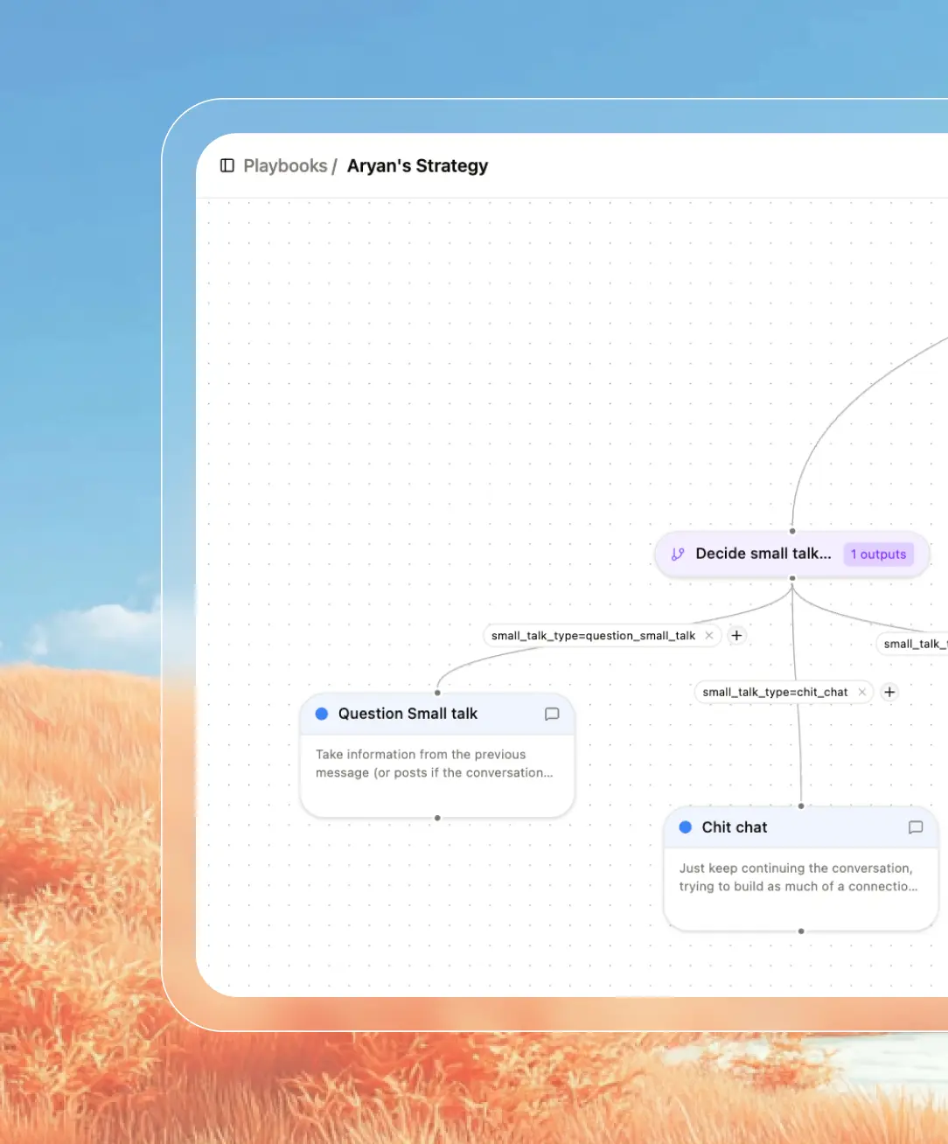Click the top connector handle of Question Small talk
The image size is (948, 1144).
(x=437, y=693)
